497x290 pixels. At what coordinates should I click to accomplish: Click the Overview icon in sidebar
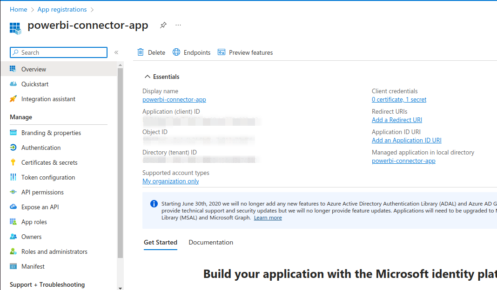pos(13,69)
